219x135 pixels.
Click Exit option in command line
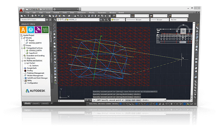click(133, 100)
